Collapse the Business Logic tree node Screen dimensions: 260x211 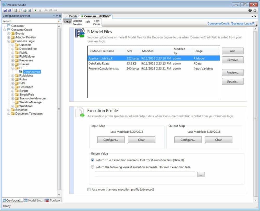(9, 41)
